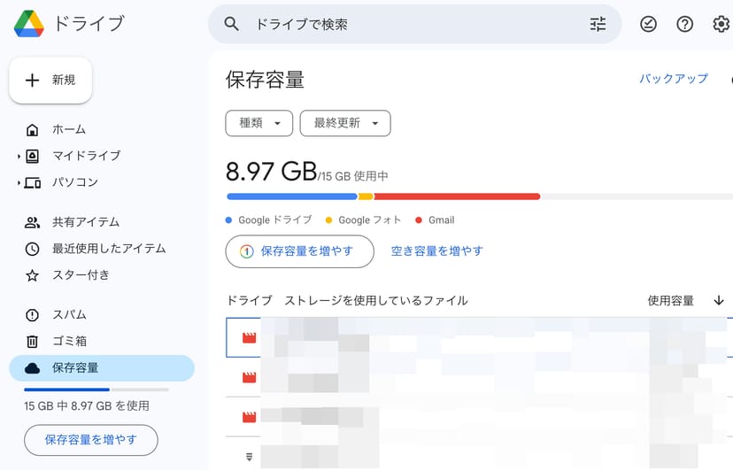Click the Google Drive logo
Viewport: 733px width, 470px height.
click(29, 24)
